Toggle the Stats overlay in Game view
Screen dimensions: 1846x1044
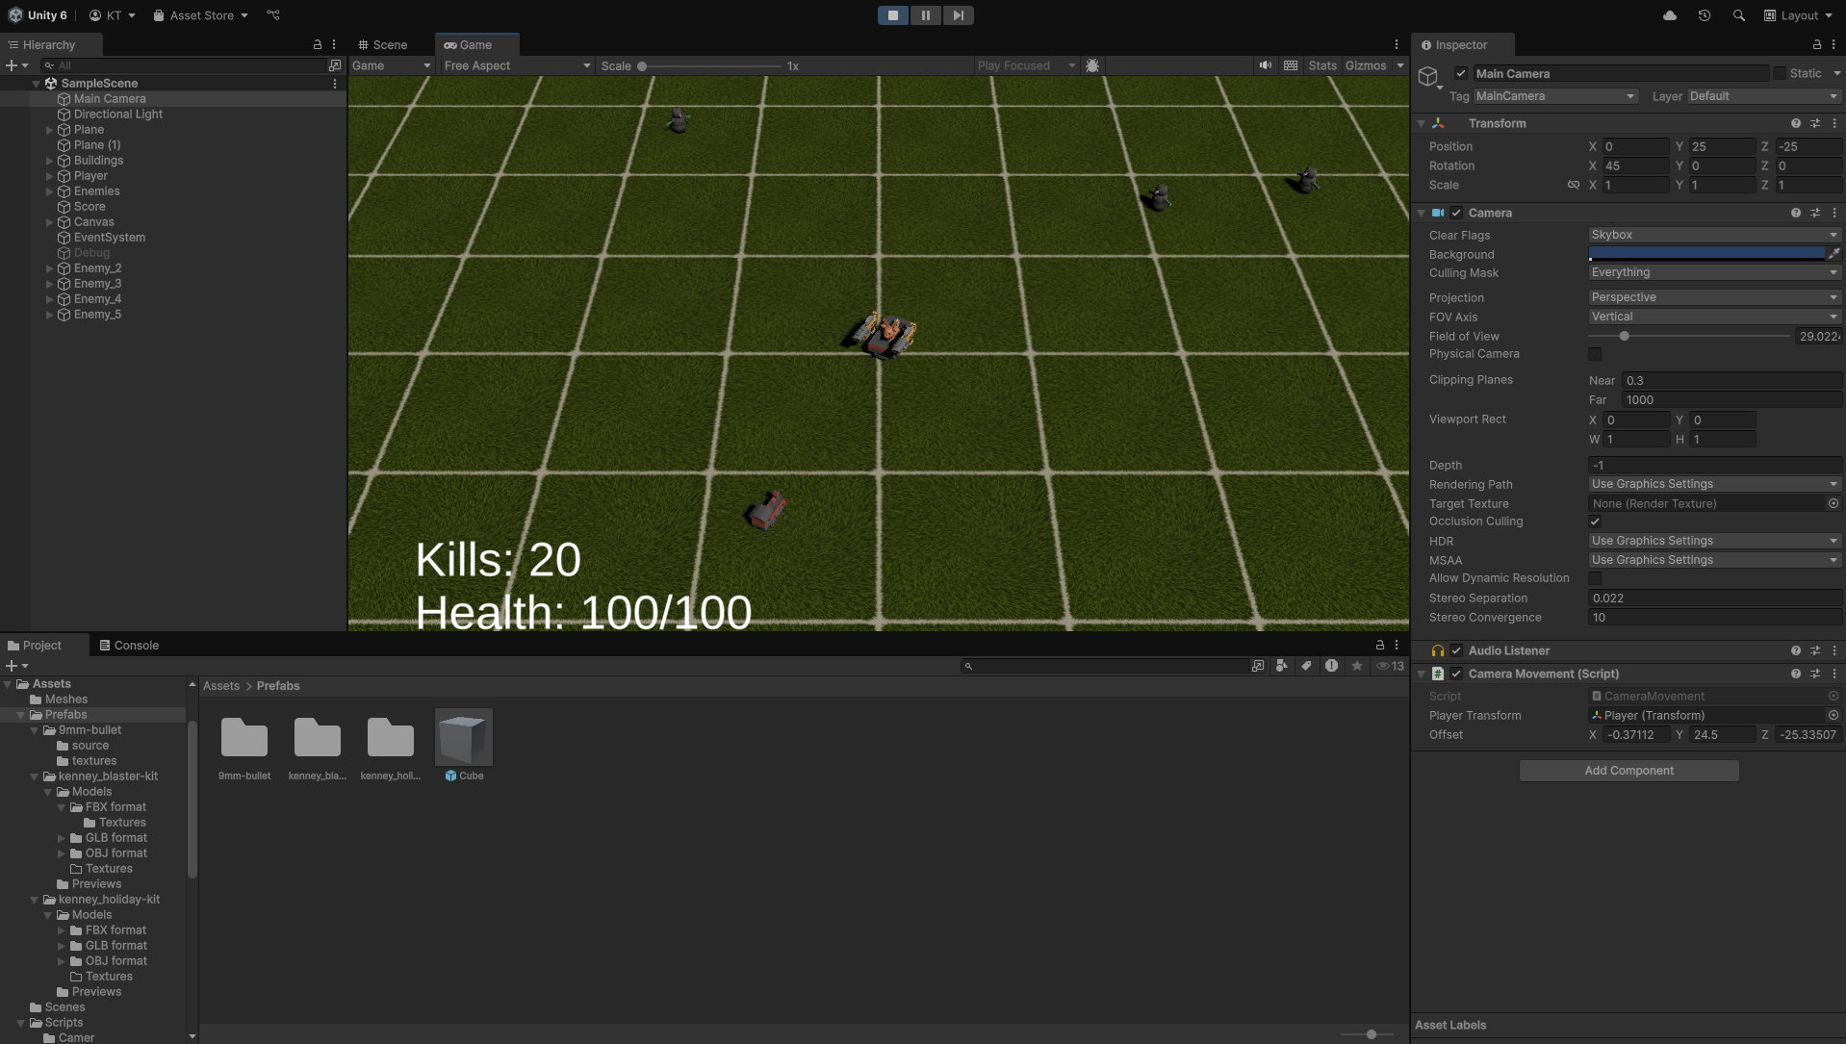pyautogui.click(x=1321, y=65)
